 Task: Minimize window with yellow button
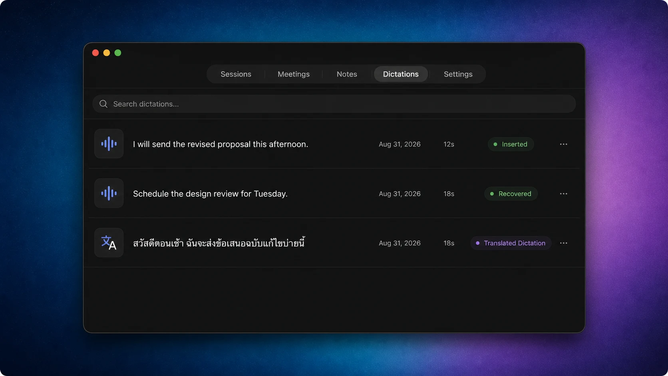click(107, 53)
